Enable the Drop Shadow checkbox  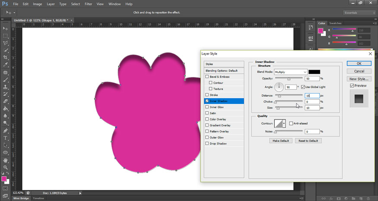(x=207, y=143)
